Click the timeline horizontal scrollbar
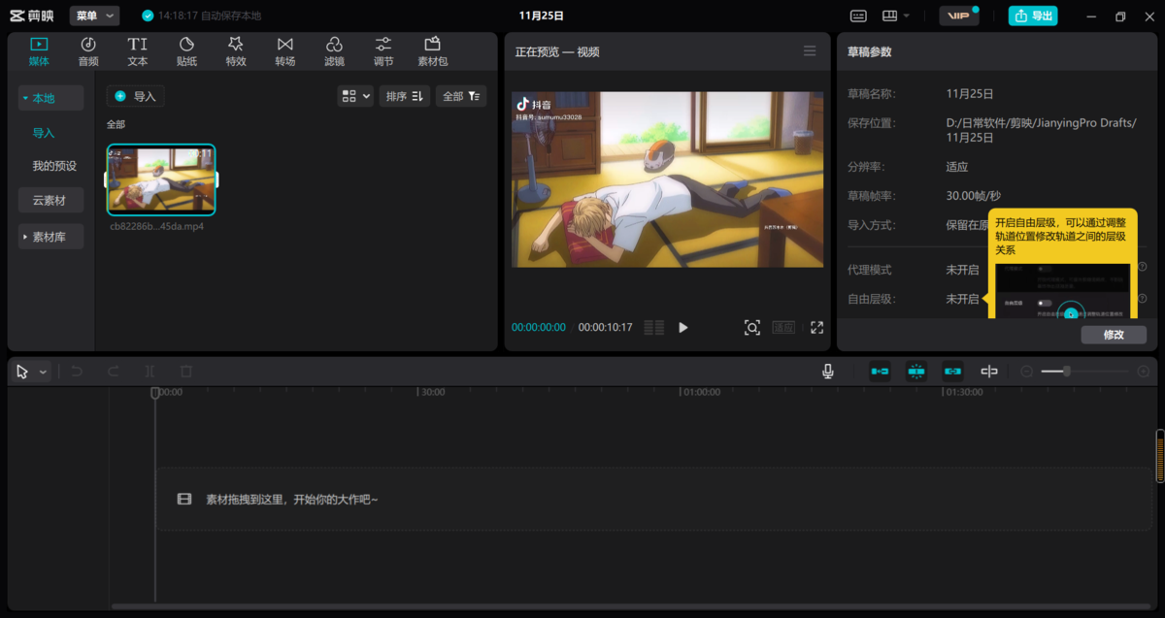 pos(631,607)
